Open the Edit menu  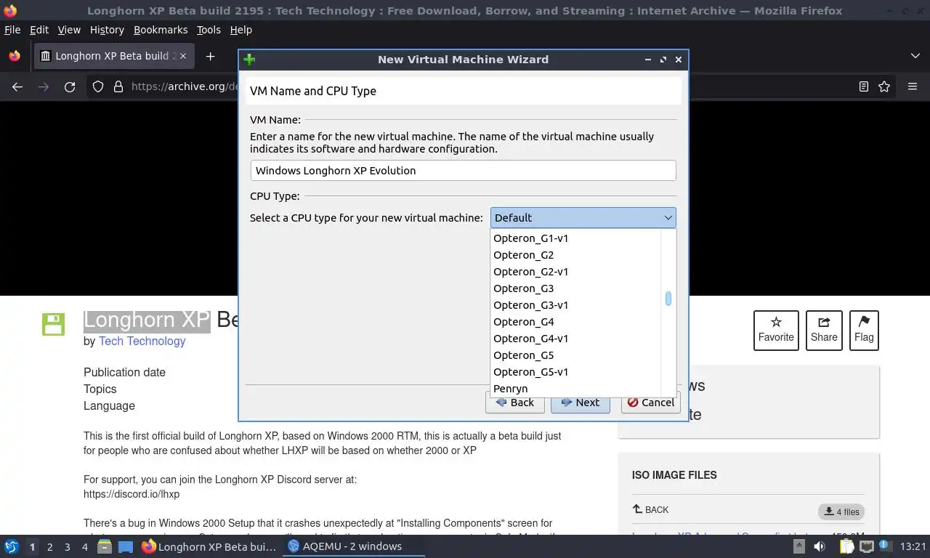click(x=39, y=30)
